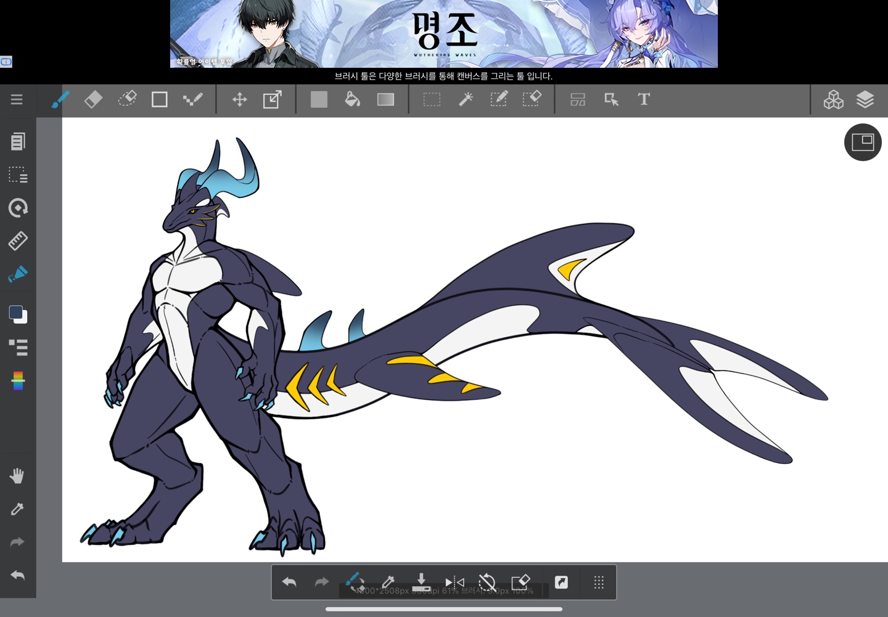
Task: Tap the Wuthering Waves ad banner
Action: point(444,34)
